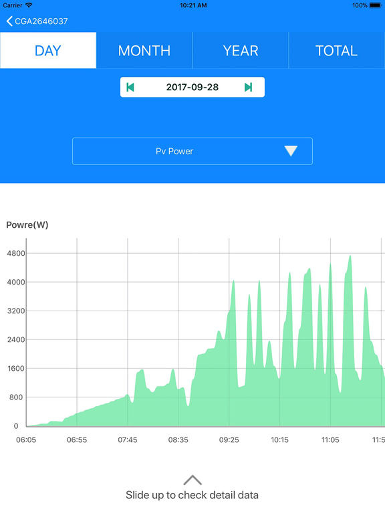
Task: Click the 4000 y-axis label
Action: point(16,282)
